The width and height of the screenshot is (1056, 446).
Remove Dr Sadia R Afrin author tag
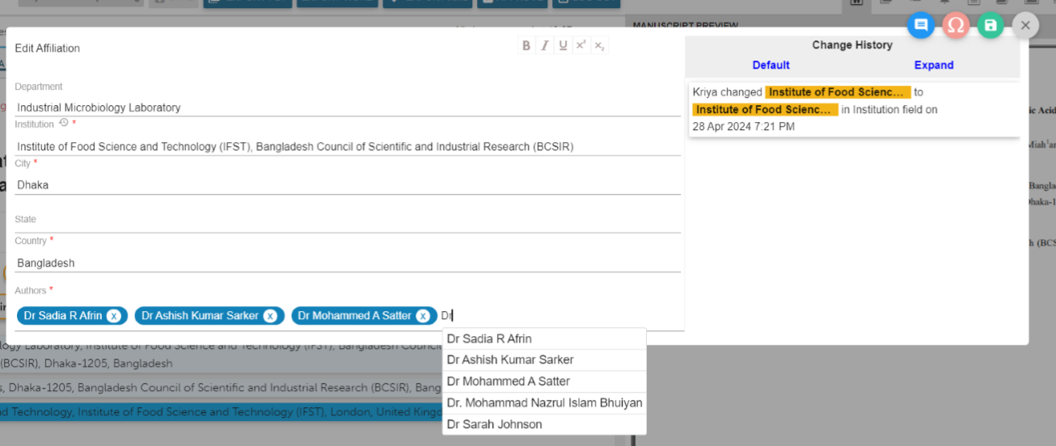click(x=114, y=316)
